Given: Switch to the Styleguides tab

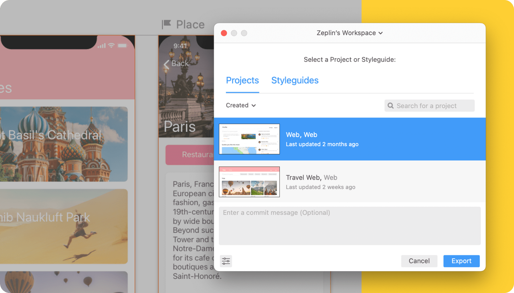Looking at the screenshot, I should (x=294, y=80).
